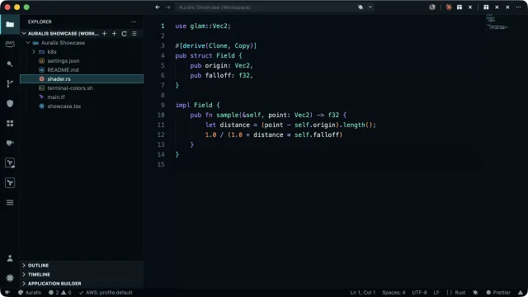Click the Prettier status item
Viewport: 528px width, 297px height.
pos(498,293)
